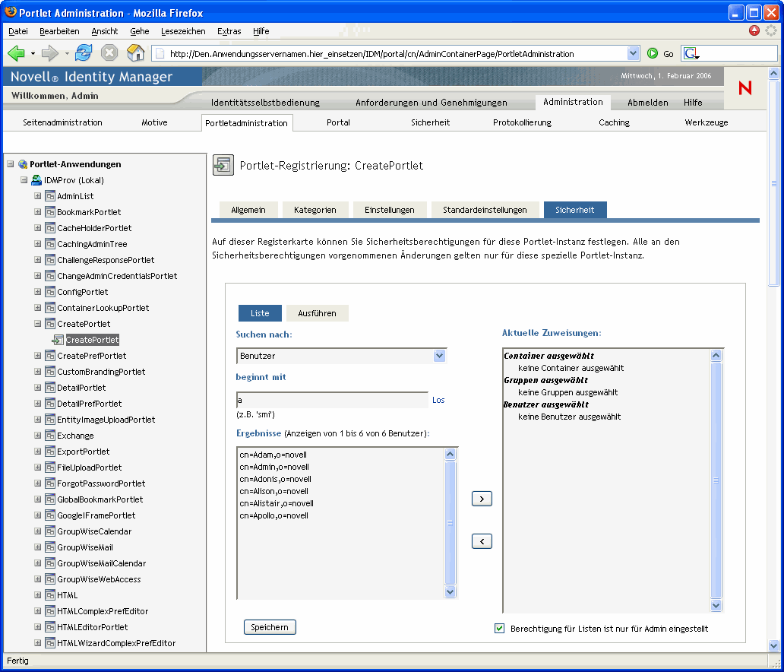Collapse the Portlet-Anwendungen root node
This screenshot has width=784, height=672.
pyautogui.click(x=11, y=163)
